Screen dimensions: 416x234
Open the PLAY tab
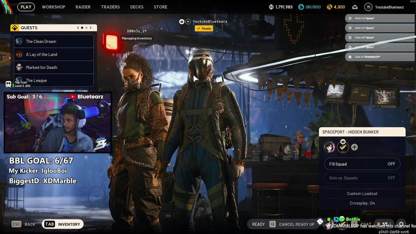[x=26, y=7]
